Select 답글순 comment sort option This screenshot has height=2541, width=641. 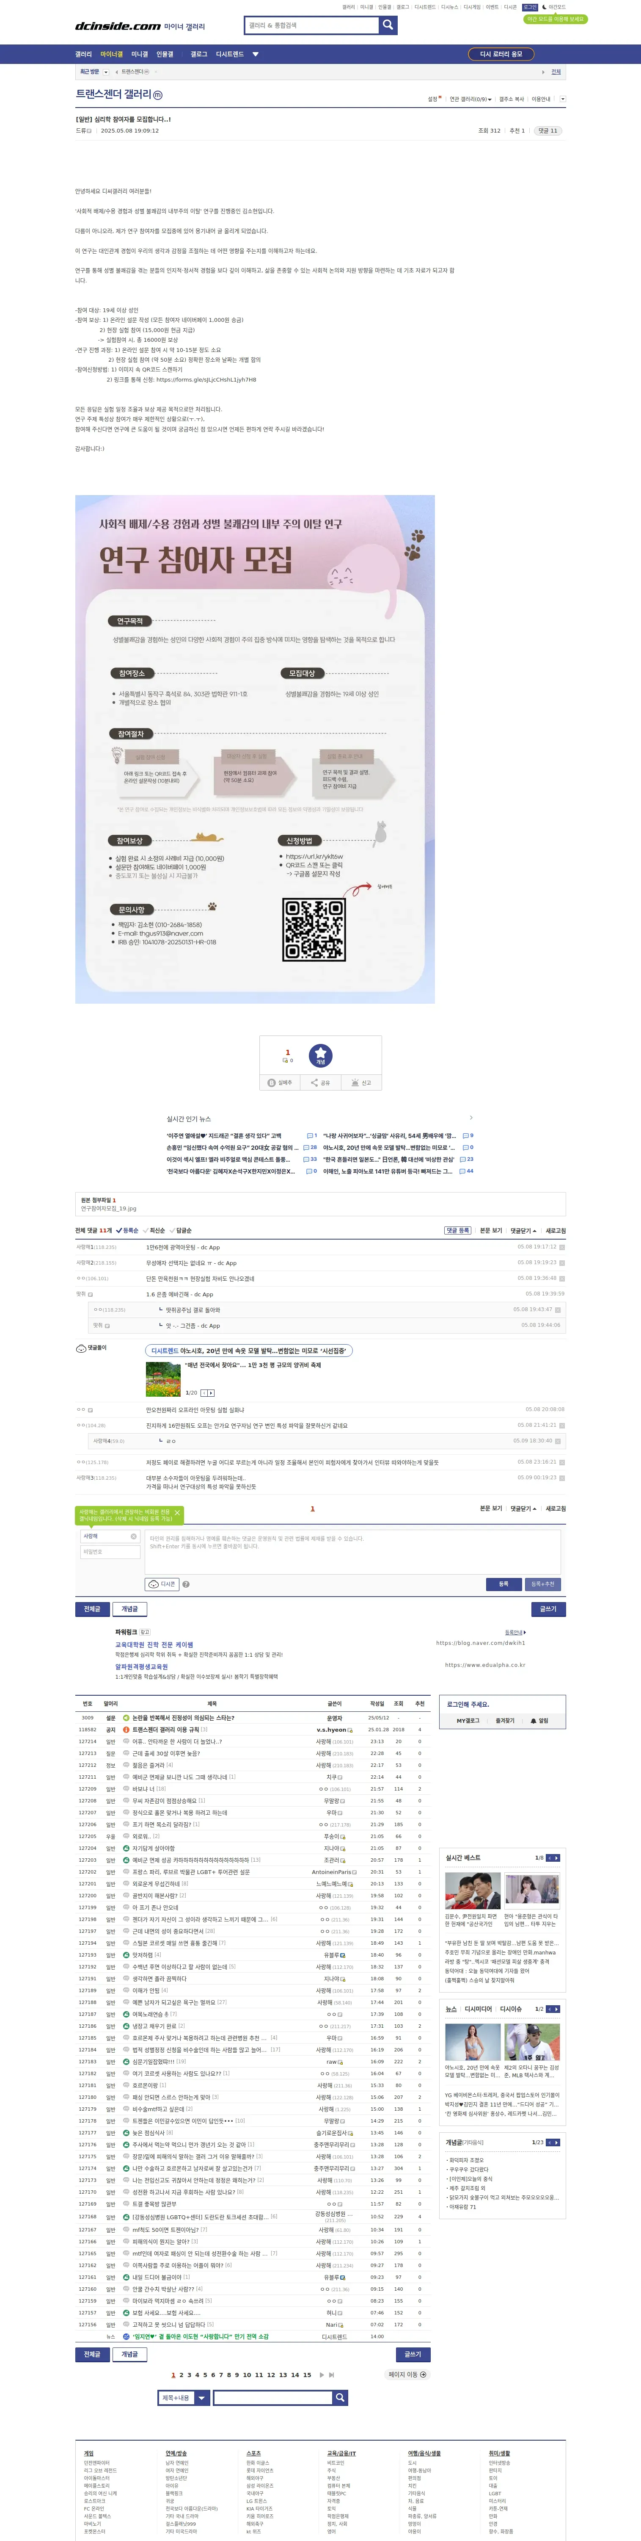(x=181, y=1230)
